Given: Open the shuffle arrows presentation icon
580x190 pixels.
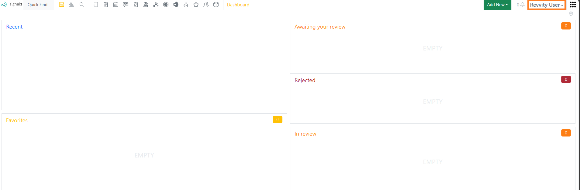Looking at the screenshot, I should [126, 5].
